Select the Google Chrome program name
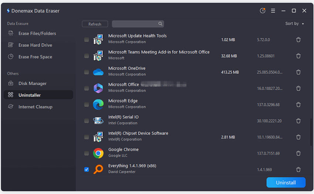The width and height of the screenshot is (314, 194). pyautogui.click(x=123, y=149)
